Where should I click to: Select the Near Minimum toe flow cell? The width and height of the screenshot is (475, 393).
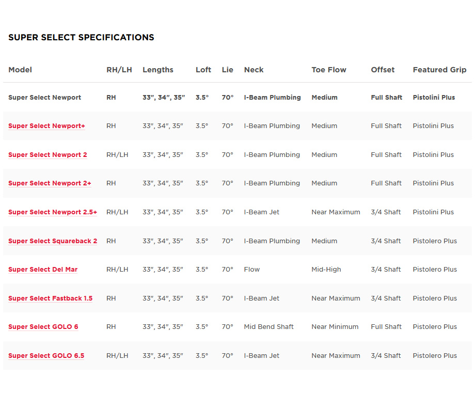click(x=335, y=327)
